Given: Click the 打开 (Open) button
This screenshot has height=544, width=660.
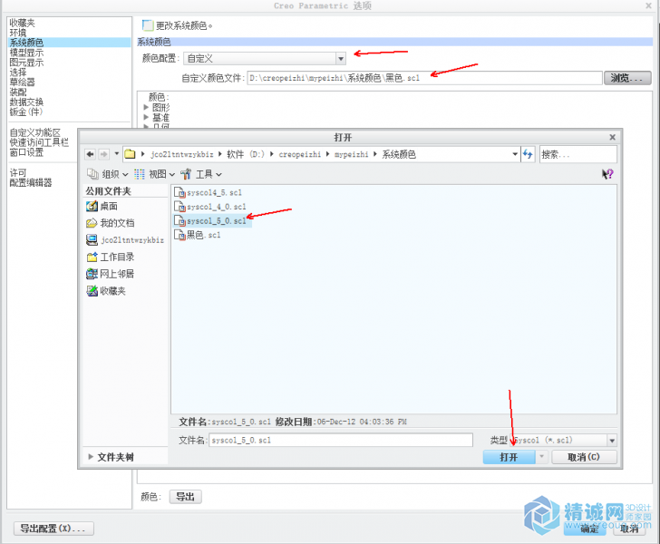Looking at the screenshot, I should point(509,457).
